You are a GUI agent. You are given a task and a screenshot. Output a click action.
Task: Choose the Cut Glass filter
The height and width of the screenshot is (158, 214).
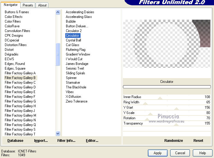[73, 45]
